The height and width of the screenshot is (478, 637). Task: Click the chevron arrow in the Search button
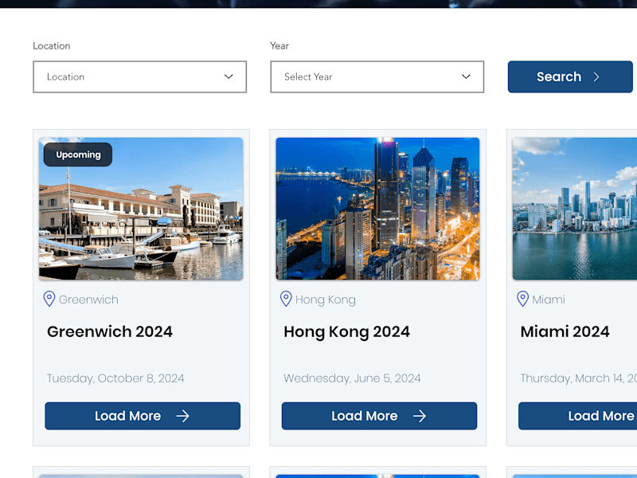click(596, 76)
